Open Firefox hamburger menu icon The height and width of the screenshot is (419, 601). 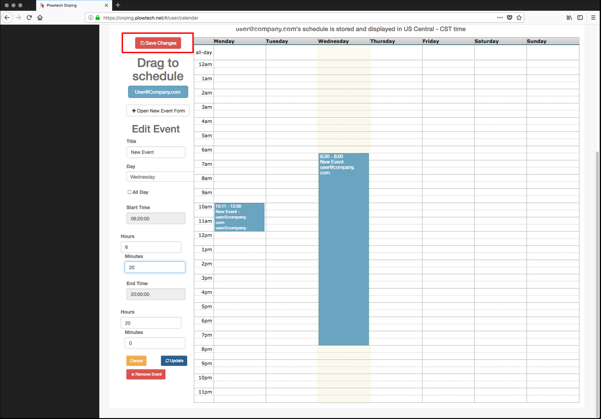click(593, 18)
